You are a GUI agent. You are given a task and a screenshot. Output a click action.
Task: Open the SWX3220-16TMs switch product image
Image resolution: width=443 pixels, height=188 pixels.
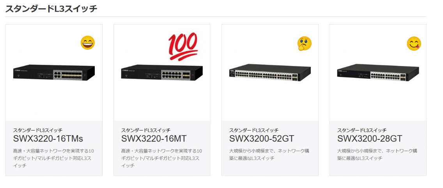54,72
